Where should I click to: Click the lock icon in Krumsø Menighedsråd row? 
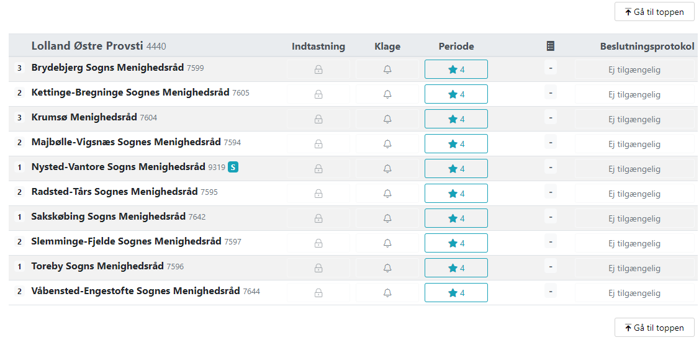[x=318, y=119]
